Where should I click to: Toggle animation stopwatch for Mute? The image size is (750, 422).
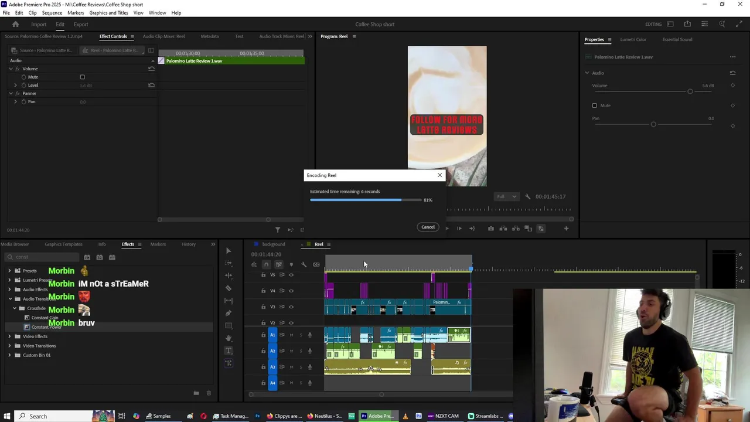click(23, 77)
